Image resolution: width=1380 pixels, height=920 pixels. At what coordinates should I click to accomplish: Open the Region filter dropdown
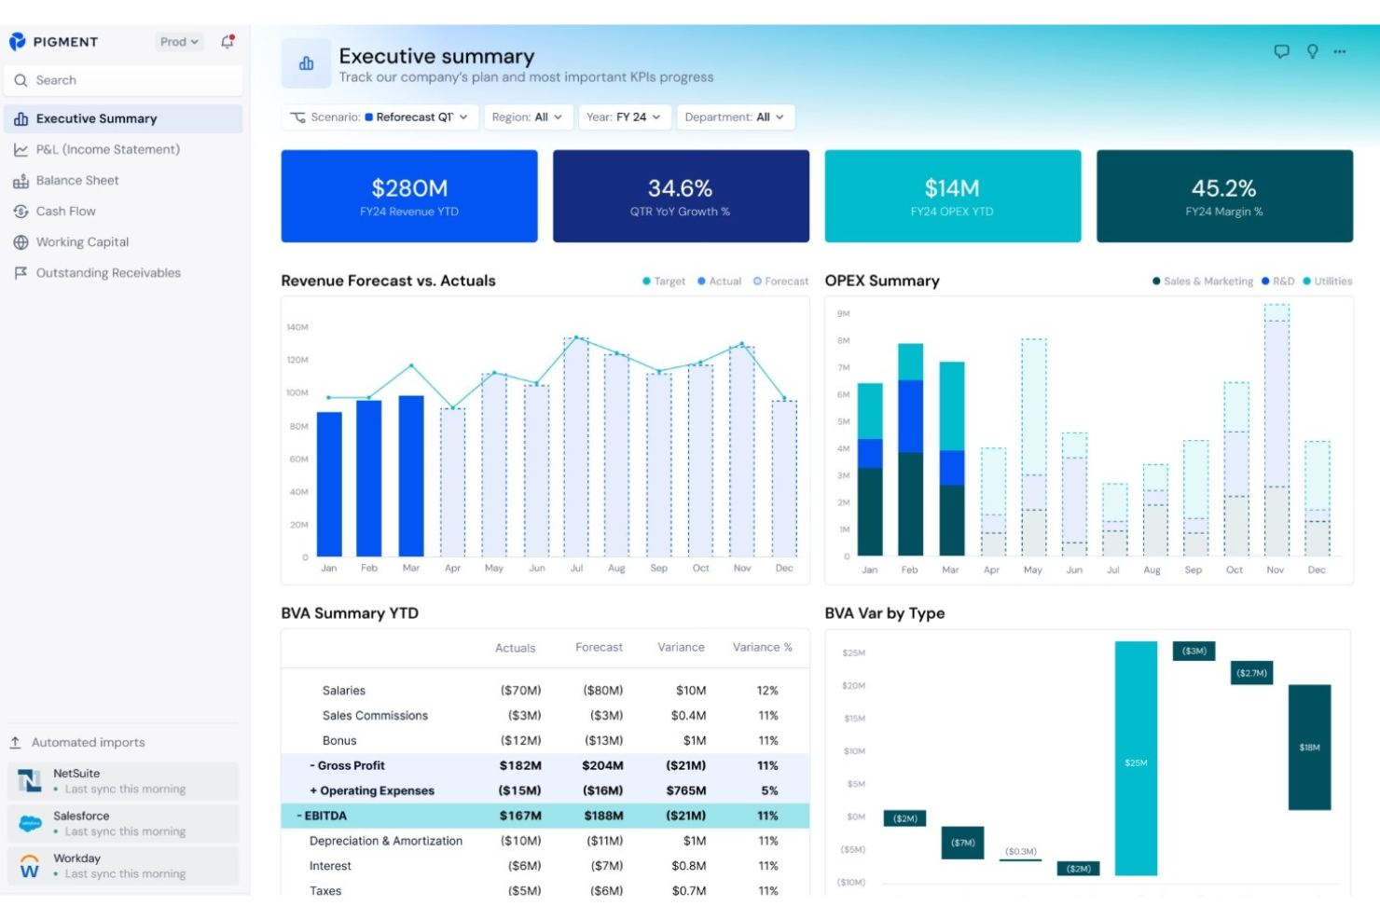(x=528, y=117)
